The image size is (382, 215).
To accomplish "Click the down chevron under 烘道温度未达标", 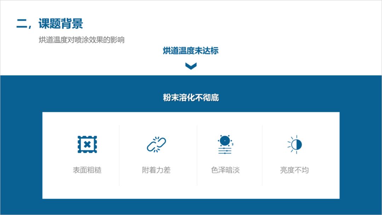I will click(191, 66).
